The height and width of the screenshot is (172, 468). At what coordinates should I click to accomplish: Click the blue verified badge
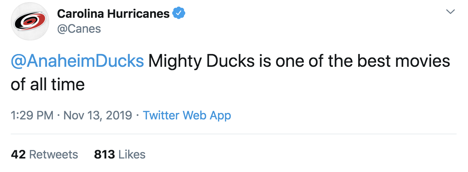pyautogui.click(x=178, y=14)
